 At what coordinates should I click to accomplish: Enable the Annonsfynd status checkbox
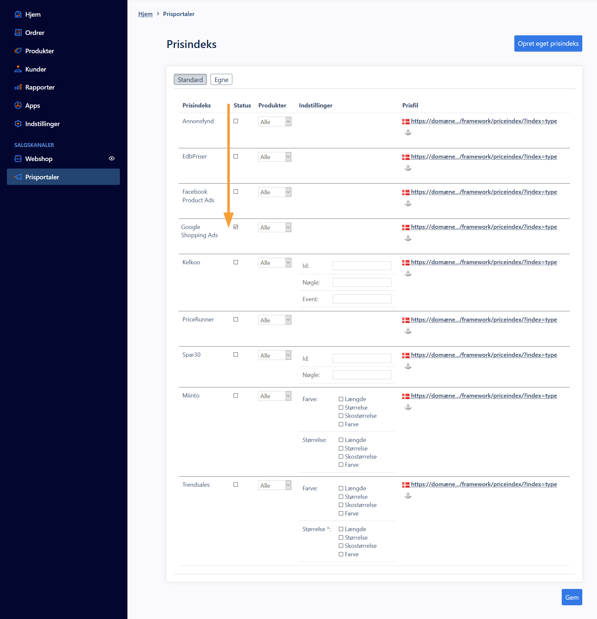236,121
